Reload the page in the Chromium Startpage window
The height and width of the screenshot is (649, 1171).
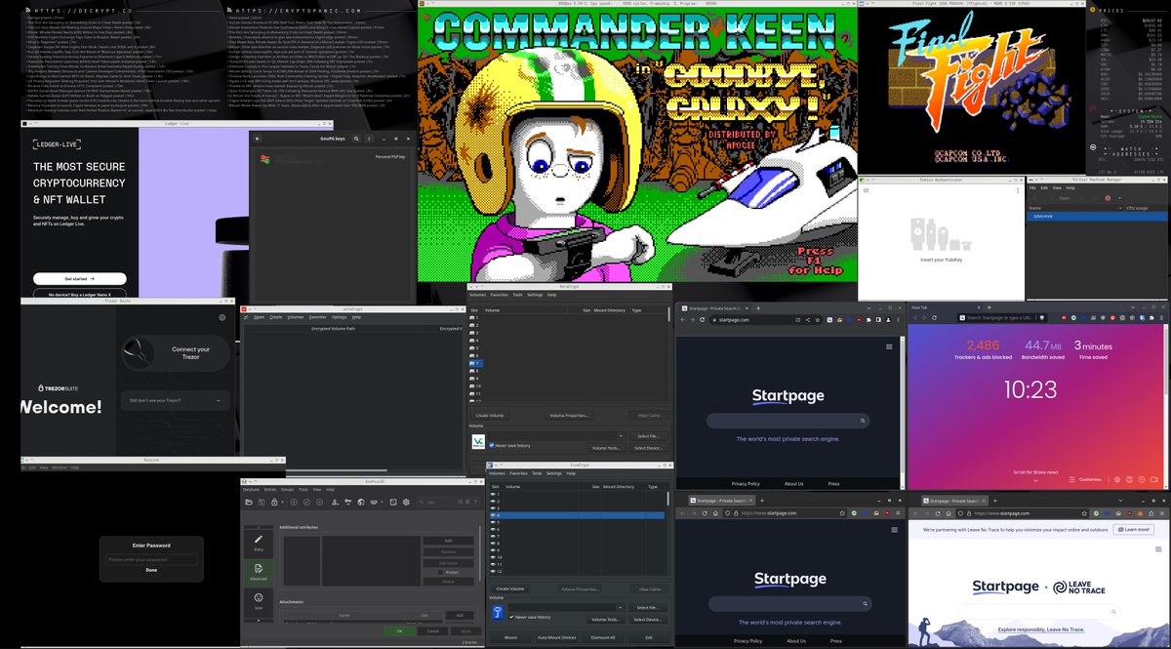(702, 319)
